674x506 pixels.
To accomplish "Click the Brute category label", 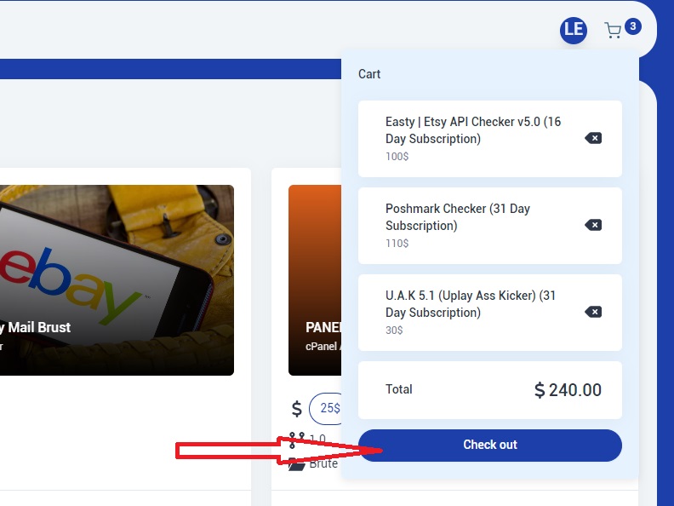I will click(x=323, y=464).
